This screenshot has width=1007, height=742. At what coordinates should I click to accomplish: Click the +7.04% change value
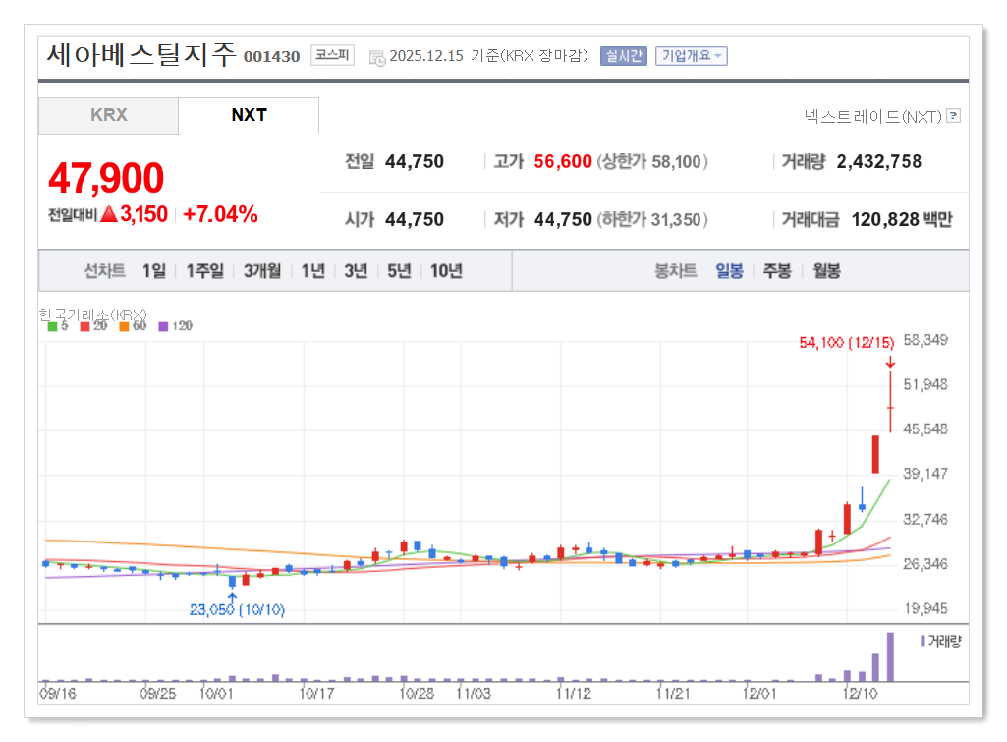click(x=220, y=214)
